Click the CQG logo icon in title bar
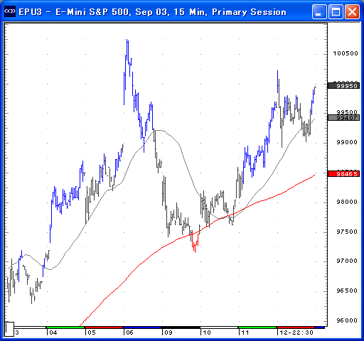This screenshot has width=364, height=341. (10, 11)
